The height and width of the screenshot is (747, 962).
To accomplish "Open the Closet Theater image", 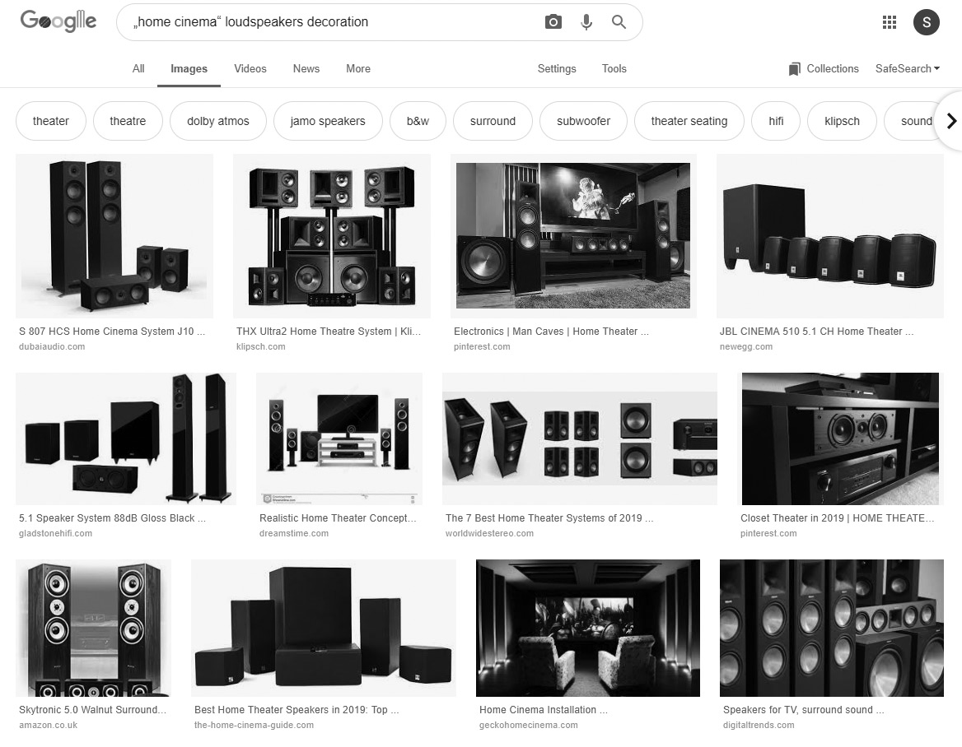I will coord(841,438).
